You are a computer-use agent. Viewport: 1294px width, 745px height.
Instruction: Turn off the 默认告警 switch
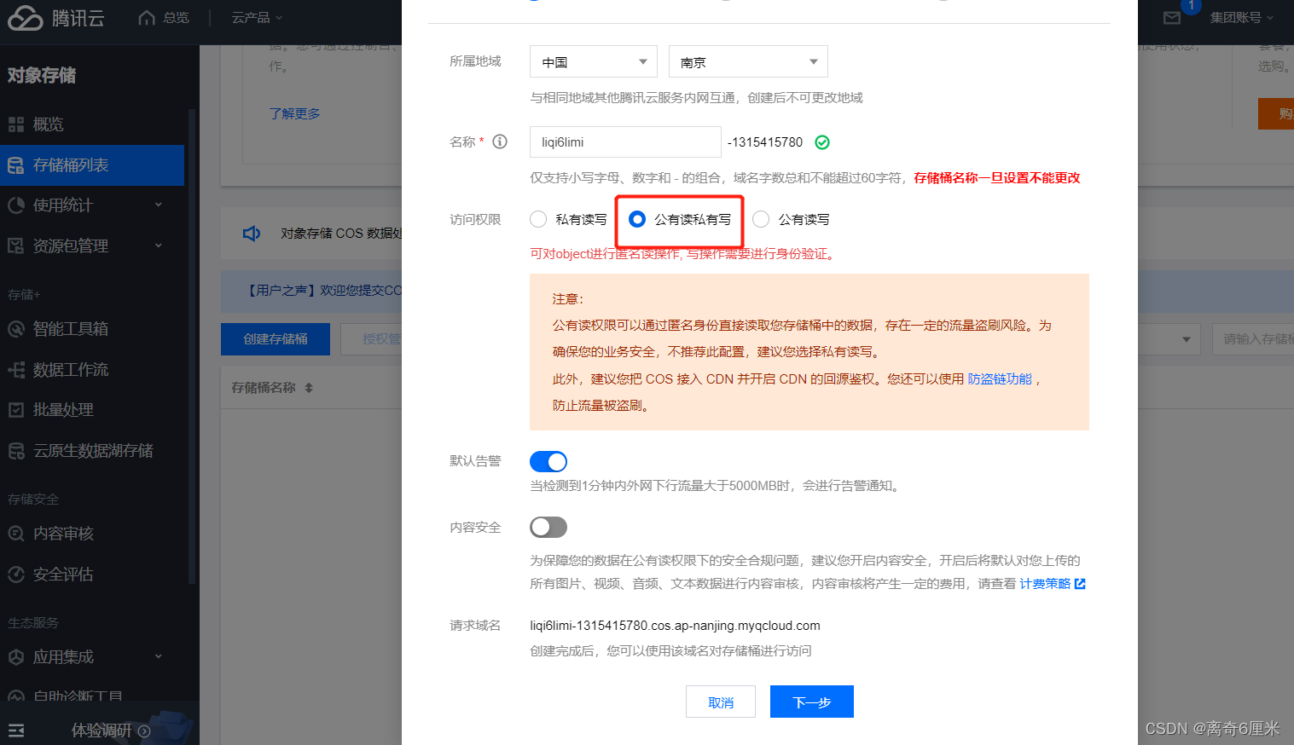click(548, 461)
